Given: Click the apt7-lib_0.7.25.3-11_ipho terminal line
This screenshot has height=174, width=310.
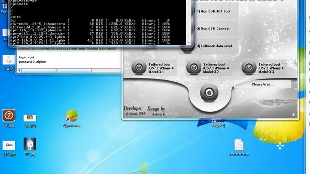Looking at the screenshot, I should tap(91, 40).
